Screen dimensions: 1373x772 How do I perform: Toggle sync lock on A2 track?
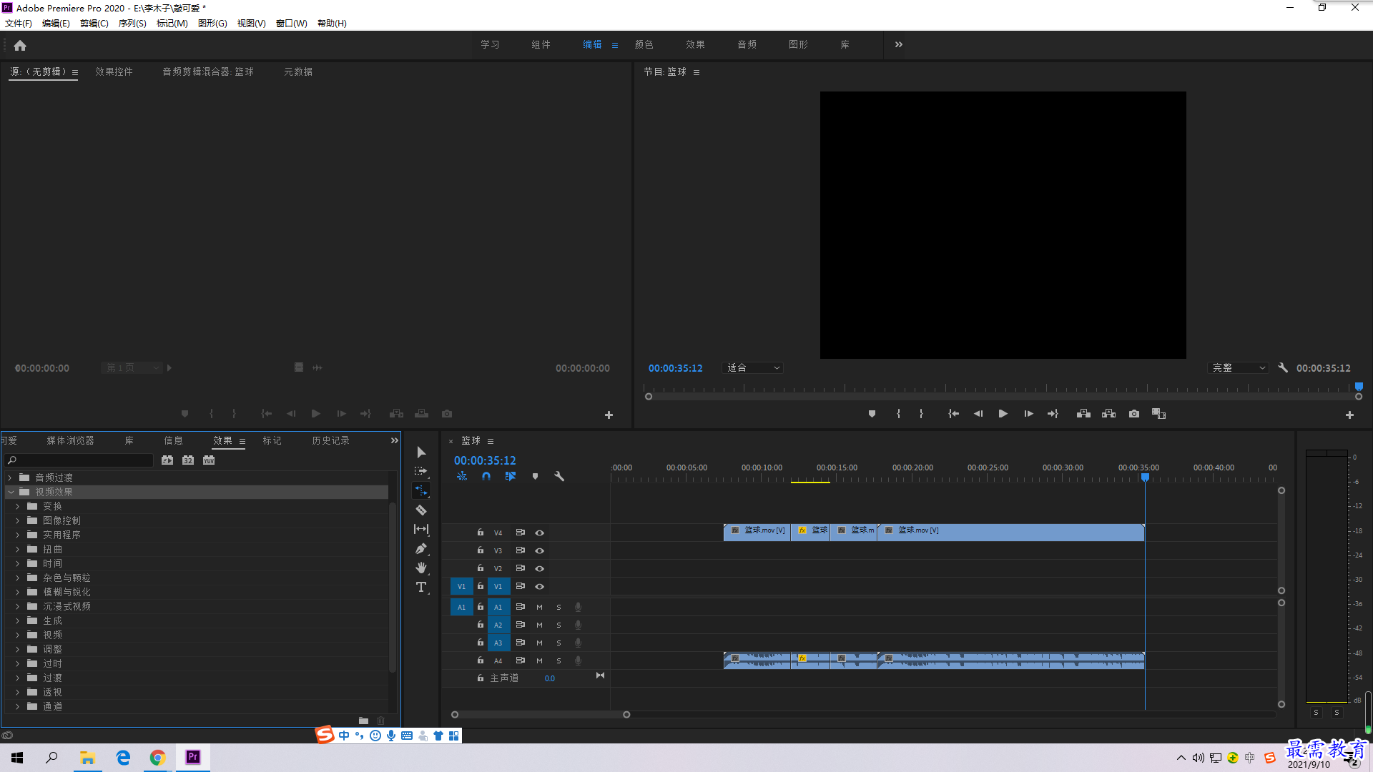pos(521,625)
